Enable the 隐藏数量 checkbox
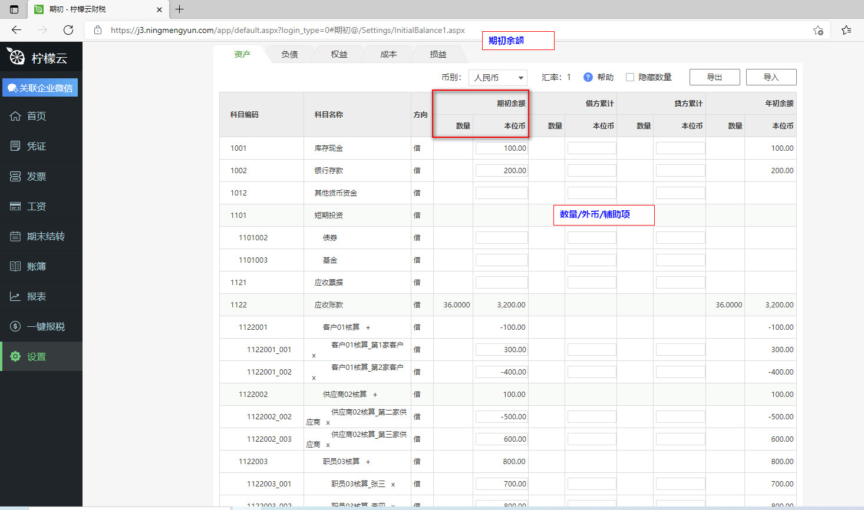 click(630, 77)
